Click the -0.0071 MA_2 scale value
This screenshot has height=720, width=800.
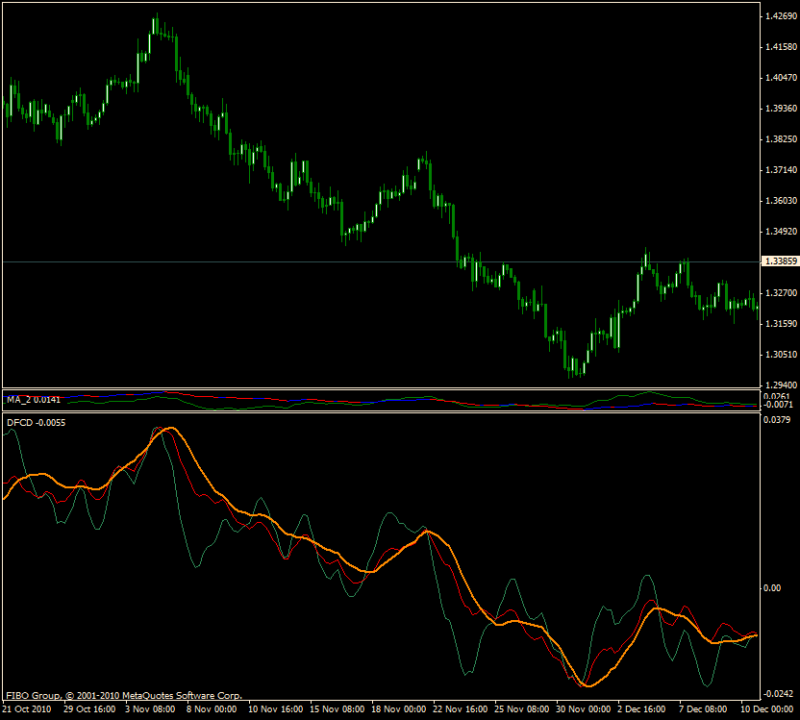(x=778, y=405)
